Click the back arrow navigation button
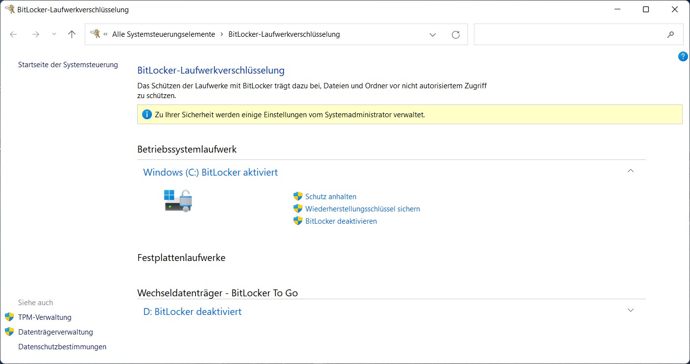The height and width of the screenshot is (364, 690). click(14, 34)
